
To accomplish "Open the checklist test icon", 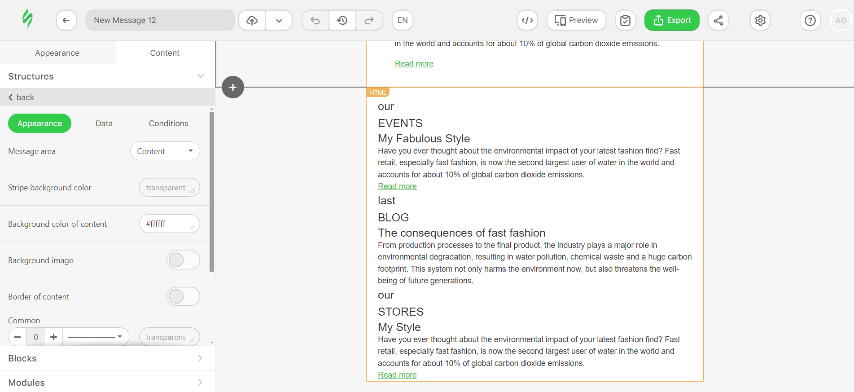I will pos(625,20).
